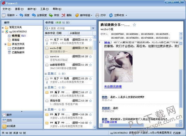Click the email body vertical scrollbar thumb
Screen dimensions: 186x136
coord(181,89)
